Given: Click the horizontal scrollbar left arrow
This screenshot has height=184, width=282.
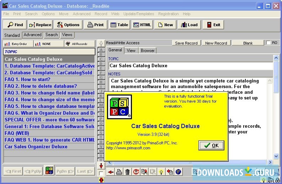Looking at the screenshot, I should pos(110,162).
